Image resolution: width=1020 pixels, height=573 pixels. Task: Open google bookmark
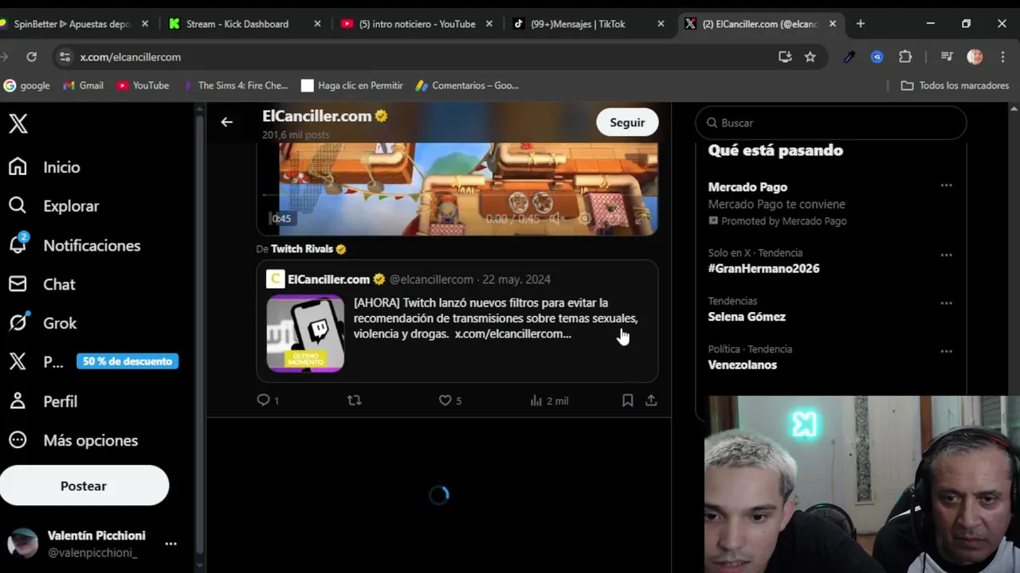26,85
